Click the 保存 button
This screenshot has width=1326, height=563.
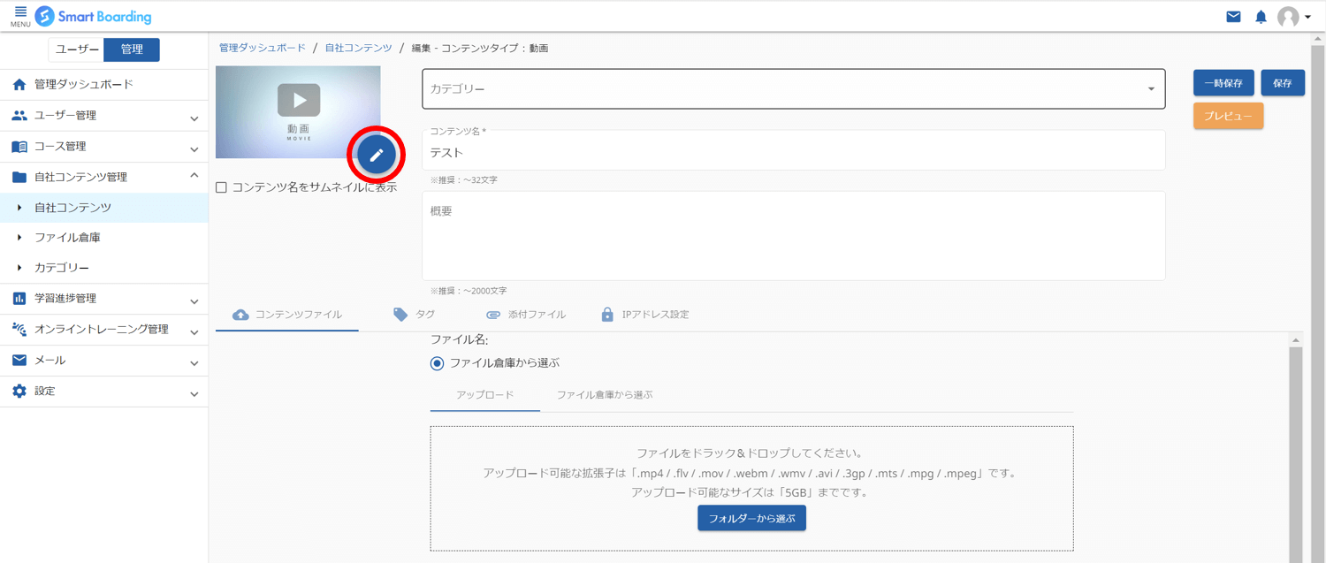tap(1283, 83)
